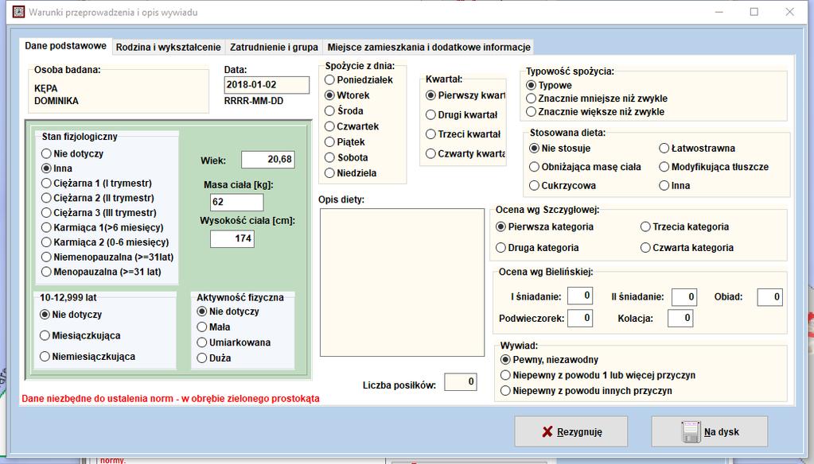Select Poniedziałek as consumption day

[x=359, y=79]
